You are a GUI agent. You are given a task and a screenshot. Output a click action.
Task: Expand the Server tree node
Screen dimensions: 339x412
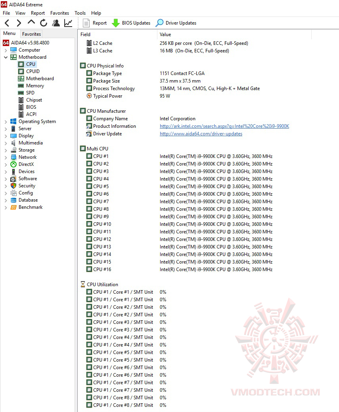(x=6, y=129)
